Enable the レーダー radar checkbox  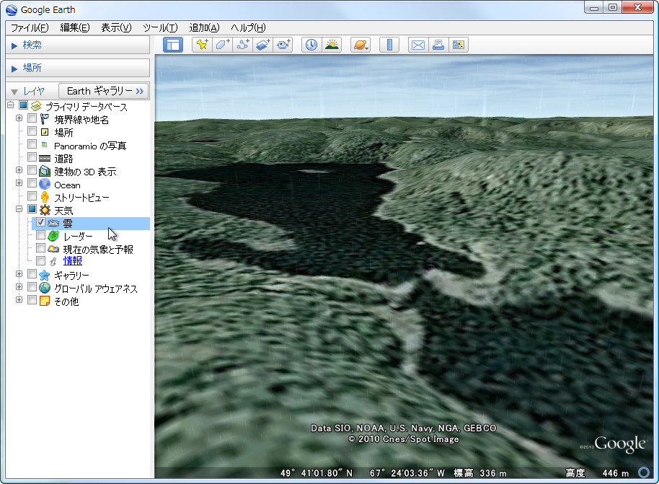pos(41,235)
